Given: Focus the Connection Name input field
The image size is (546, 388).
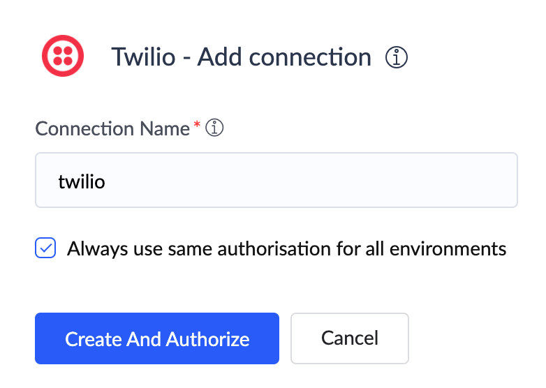Looking at the screenshot, I should [x=276, y=181].
